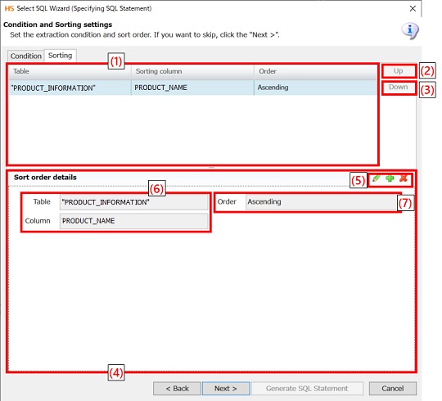The width and height of the screenshot is (442, 401).
Task: Click the Sorting column header
Action: pyautogui.click(x=192, y=71)
